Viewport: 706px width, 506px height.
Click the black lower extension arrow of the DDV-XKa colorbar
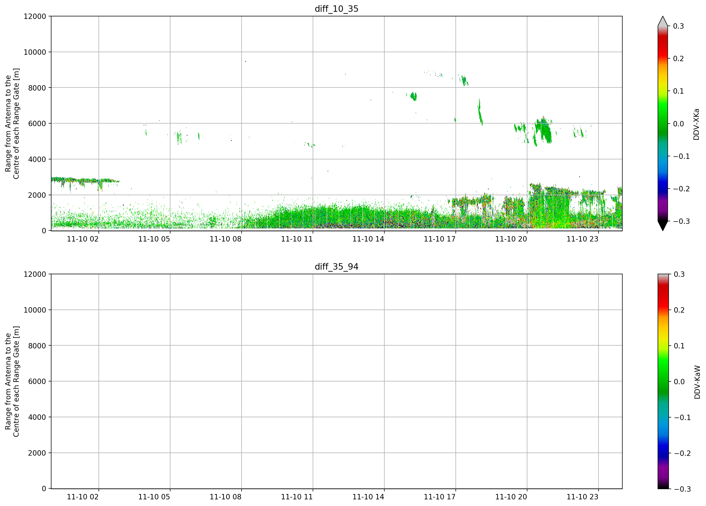click(663, 226)
